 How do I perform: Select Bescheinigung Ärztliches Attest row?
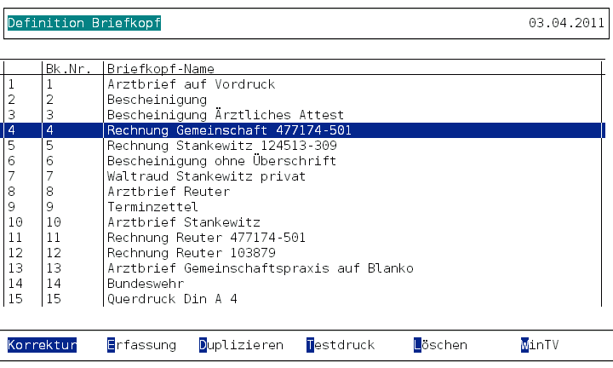coord(304,115)
